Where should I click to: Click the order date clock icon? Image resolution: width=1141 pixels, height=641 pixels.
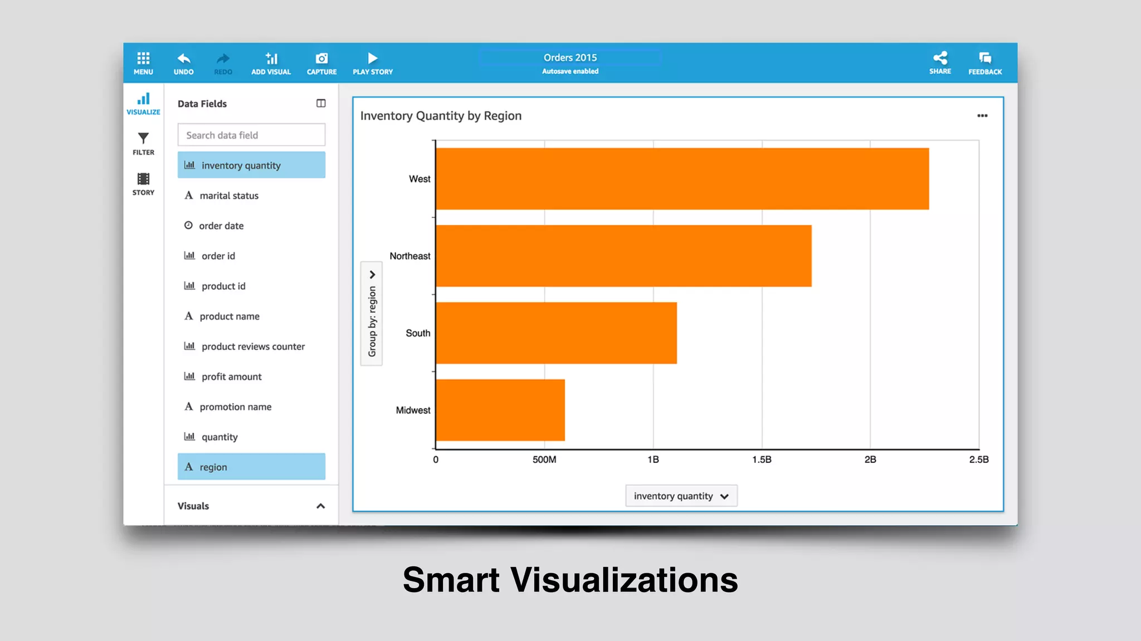coord(188,225)
